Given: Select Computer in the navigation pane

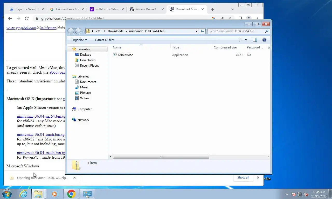Looking at the screenshot, I should 85,109.
